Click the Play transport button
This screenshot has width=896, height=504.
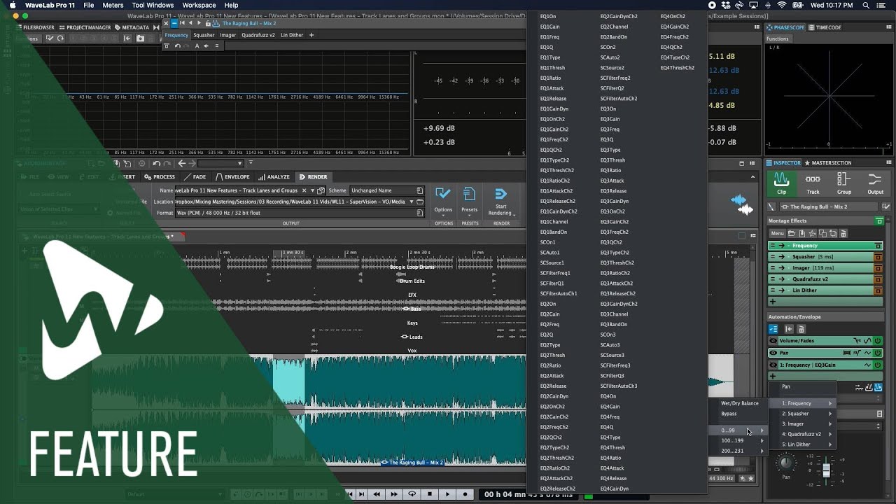tap(447, 494)
